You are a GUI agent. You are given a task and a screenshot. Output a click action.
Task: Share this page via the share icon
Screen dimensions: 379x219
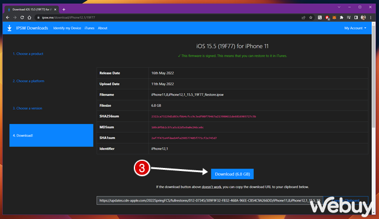click(303, 17)
